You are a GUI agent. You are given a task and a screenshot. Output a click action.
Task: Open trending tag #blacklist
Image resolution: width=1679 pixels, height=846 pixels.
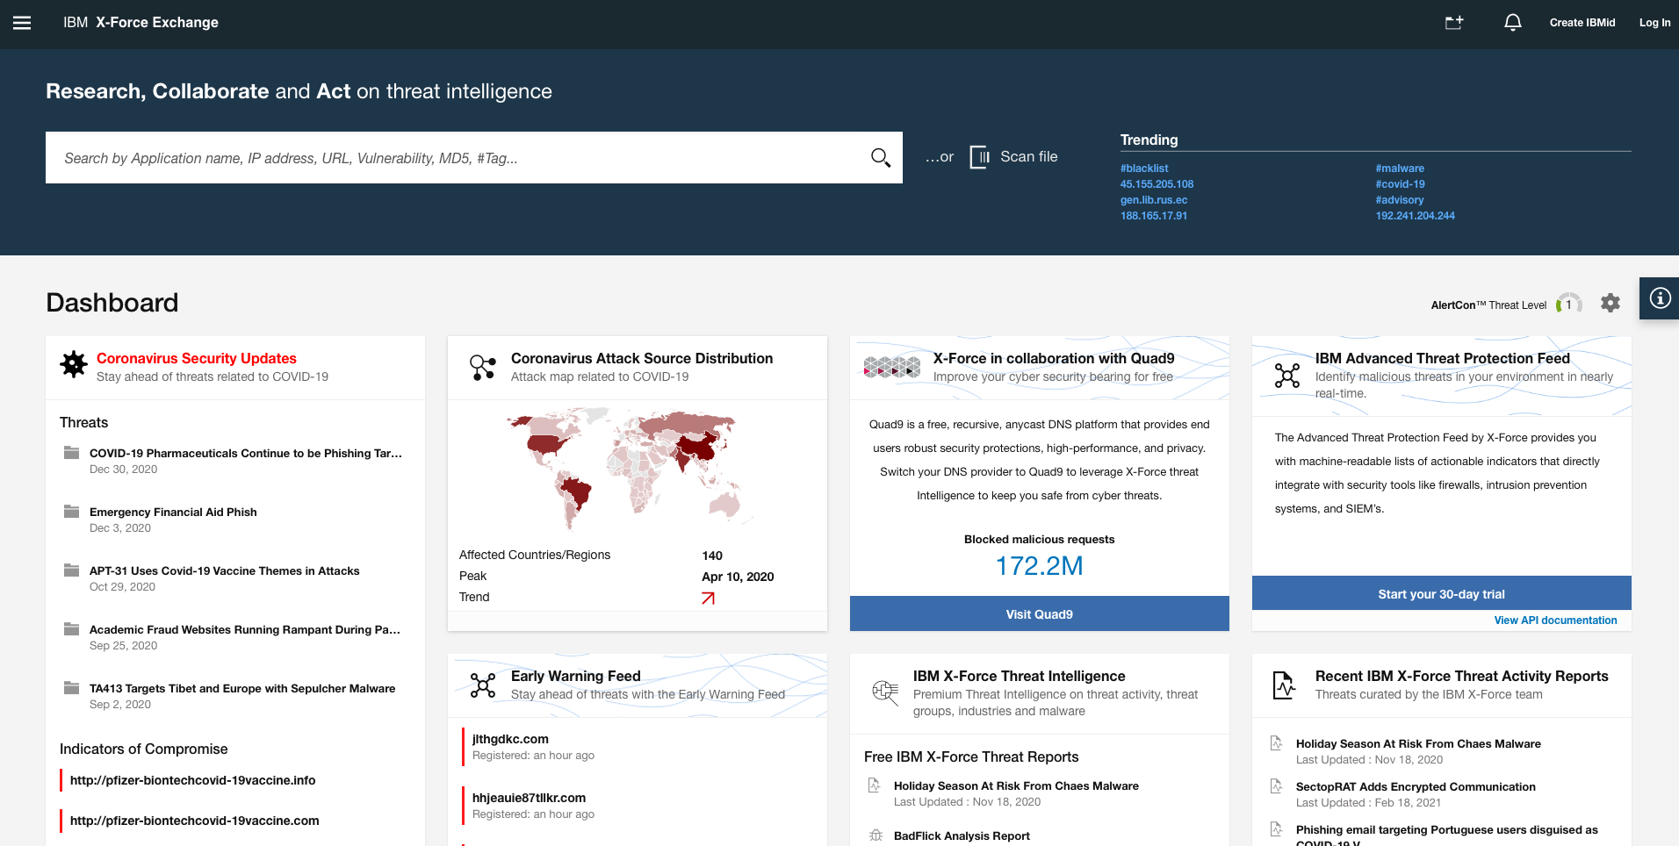(x=1143, y=168)
